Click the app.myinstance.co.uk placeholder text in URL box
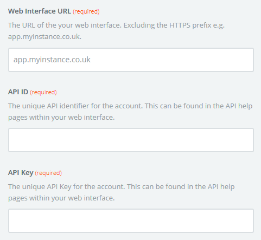 pyautogui.click(x=52, y=60)
